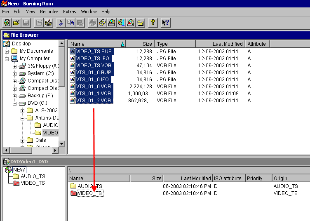Click the Open compilation folder icon
Image resolution: width=310 pixels, height=221 pixels.
(x=16, y=23)
